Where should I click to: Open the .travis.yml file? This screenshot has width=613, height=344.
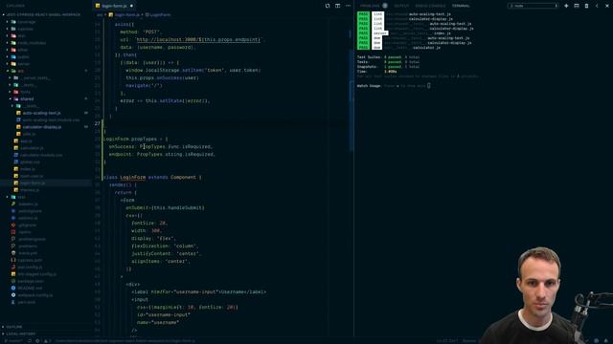coord(28,253)
